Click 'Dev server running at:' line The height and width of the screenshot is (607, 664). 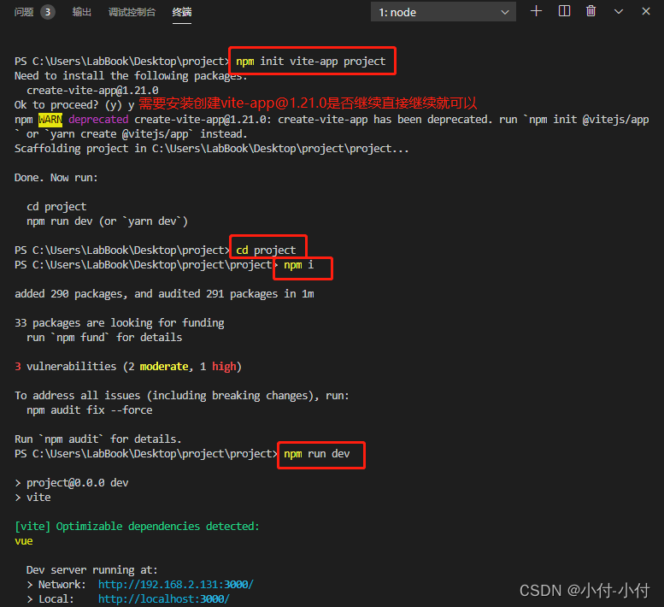(92, 569)
